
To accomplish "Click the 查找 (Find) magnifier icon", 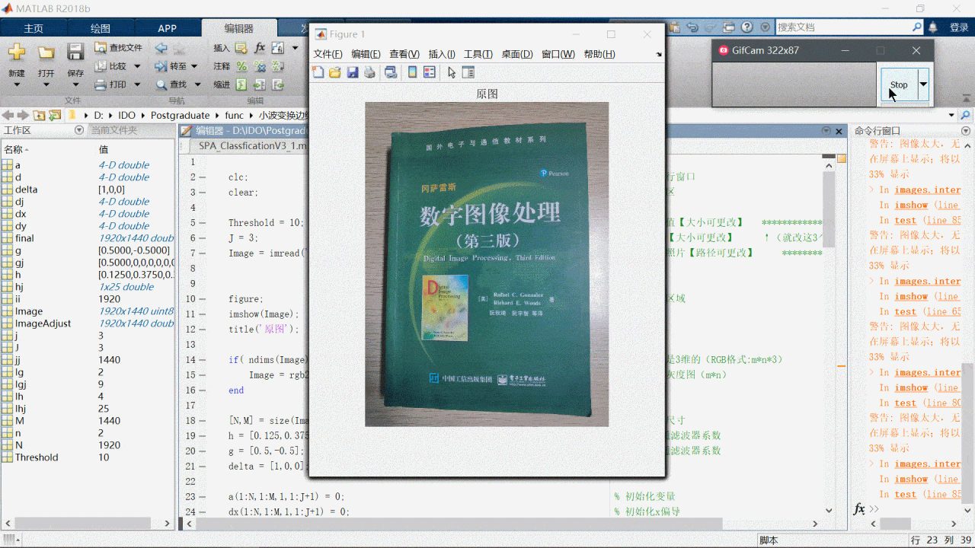I will tap(161, 84).
